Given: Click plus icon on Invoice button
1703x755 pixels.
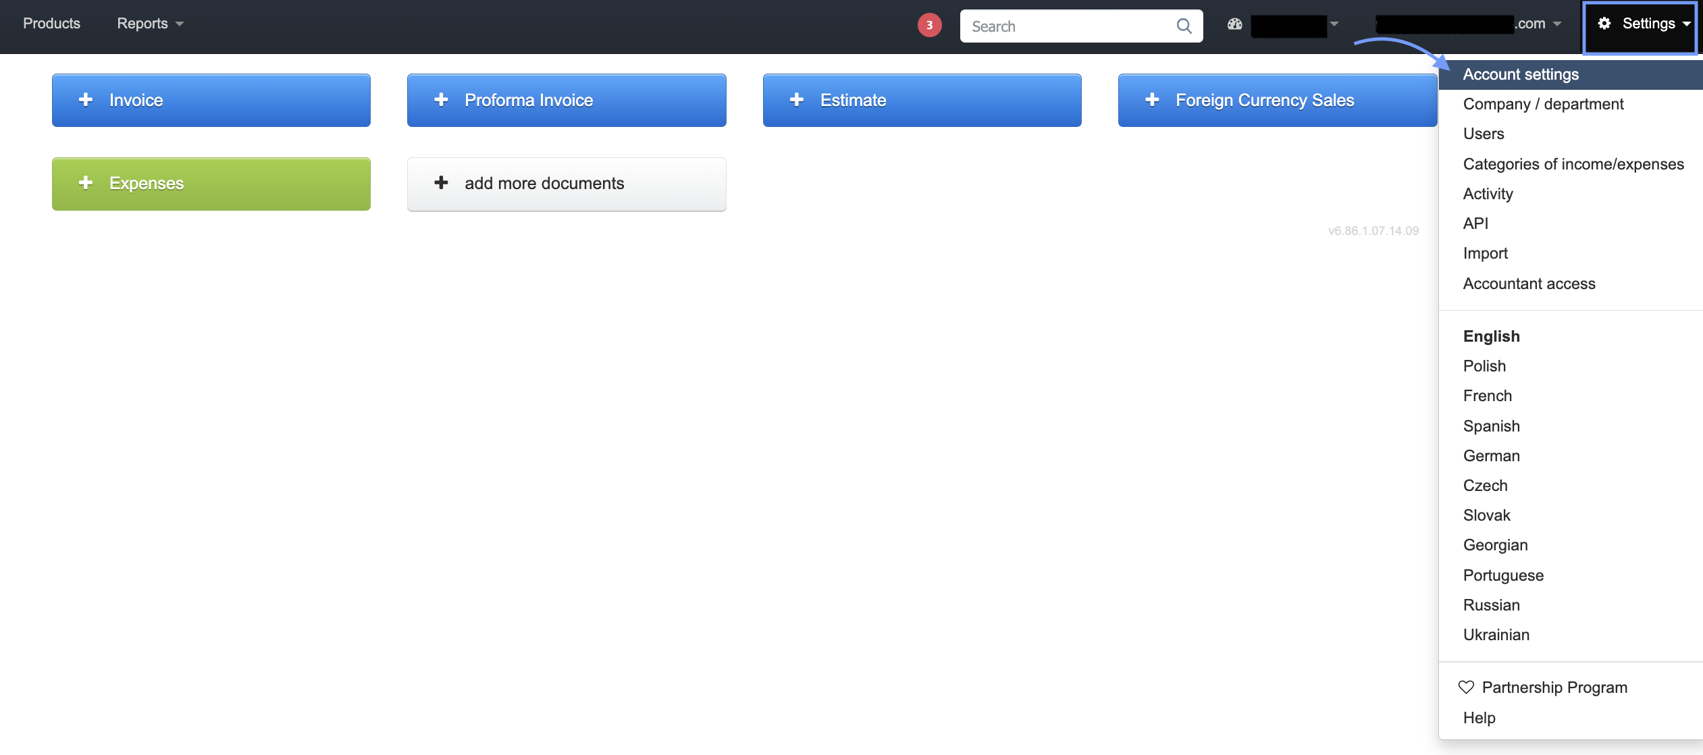Looking at the screenshot, I should point(86,100).
